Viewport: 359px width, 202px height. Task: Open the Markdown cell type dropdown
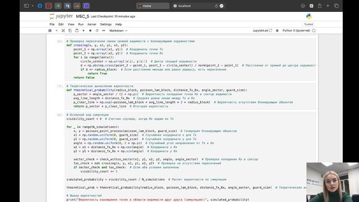(x=118, y=30)
